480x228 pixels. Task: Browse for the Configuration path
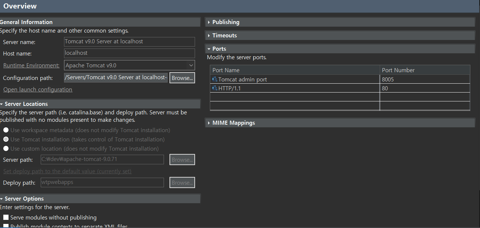(x=182, y=78)
